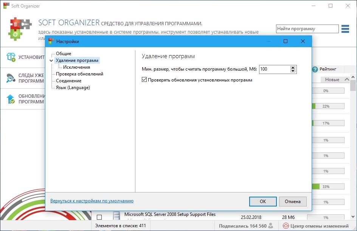Click the 33% rating bar
This screenshot has width=357, height=231.
tap(328, 186)
